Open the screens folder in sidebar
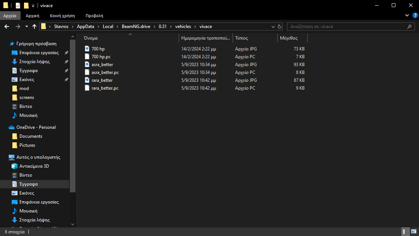 (27, 97)
